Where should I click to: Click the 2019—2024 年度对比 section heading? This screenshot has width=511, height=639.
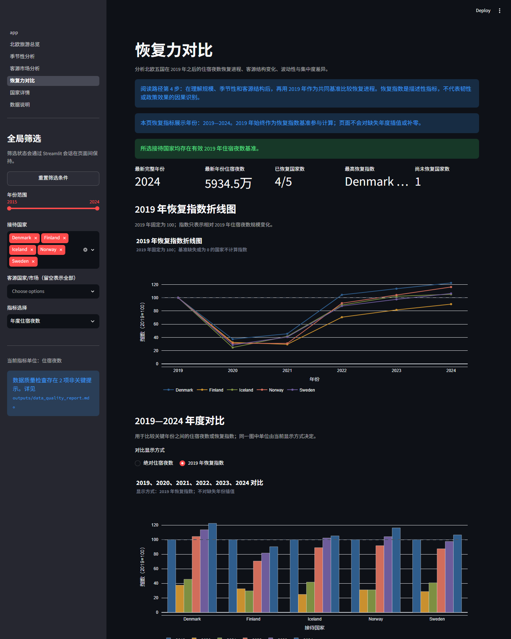pyautogui.click(x=180, y=421)
